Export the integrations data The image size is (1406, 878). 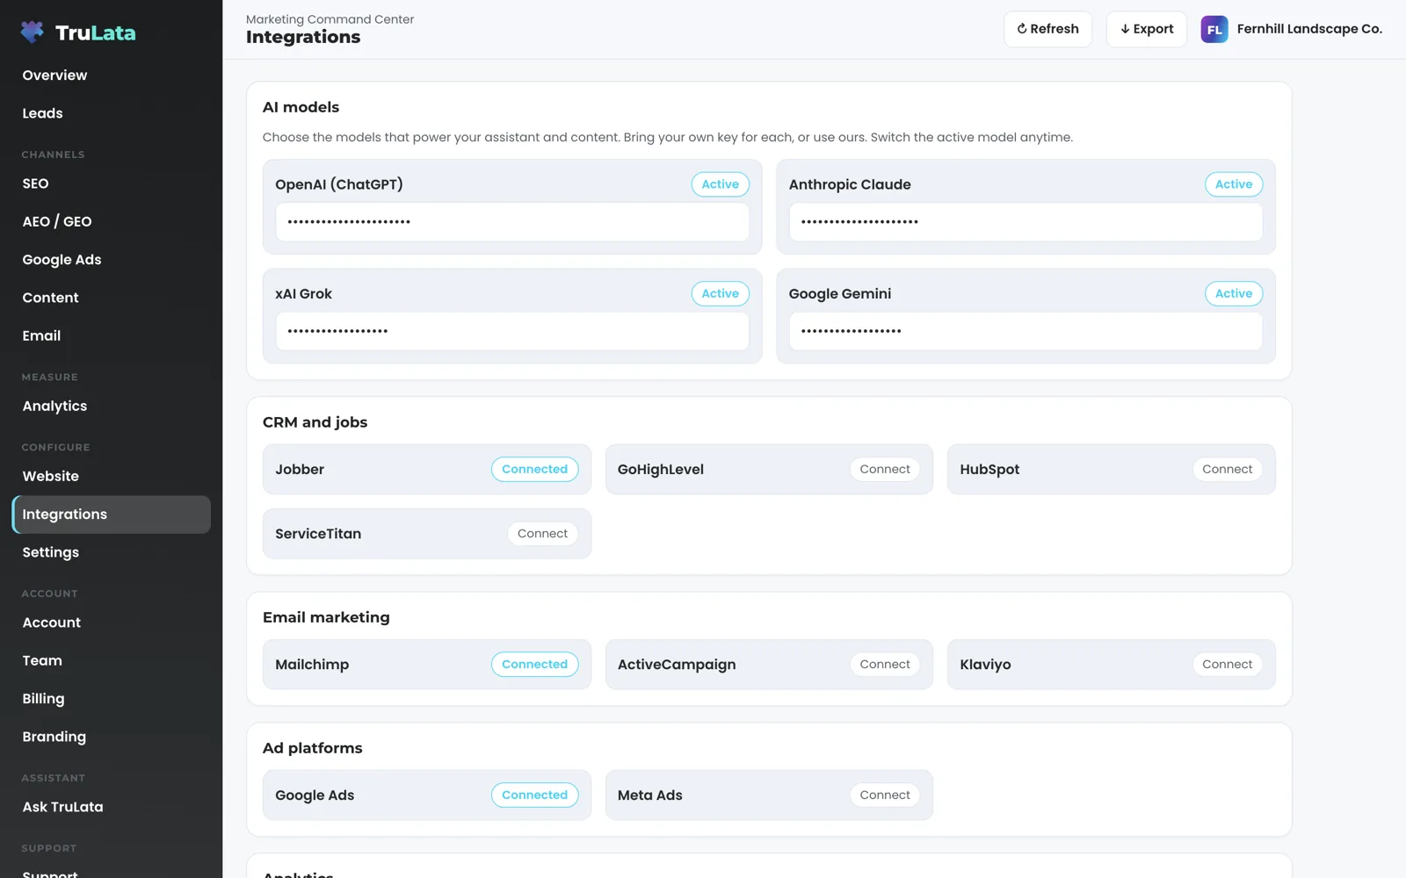(1146, 29)
